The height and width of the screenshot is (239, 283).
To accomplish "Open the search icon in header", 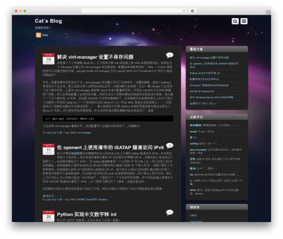I will [235, 21].
